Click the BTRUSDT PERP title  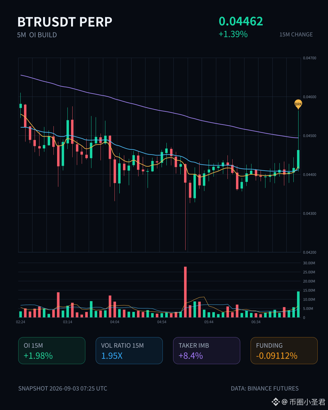click(x=65, y=22)
